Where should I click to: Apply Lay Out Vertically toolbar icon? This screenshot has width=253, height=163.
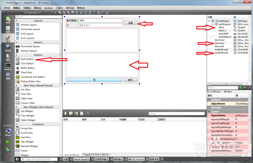click(x=81, y=13)
